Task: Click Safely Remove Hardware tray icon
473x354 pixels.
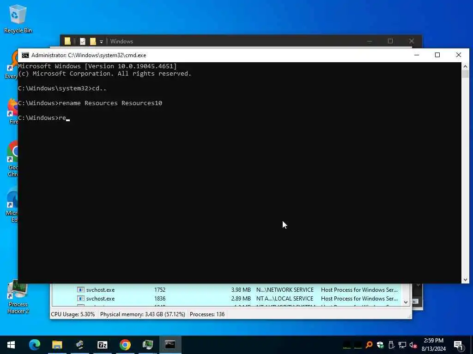Action: tap(391, 345)
